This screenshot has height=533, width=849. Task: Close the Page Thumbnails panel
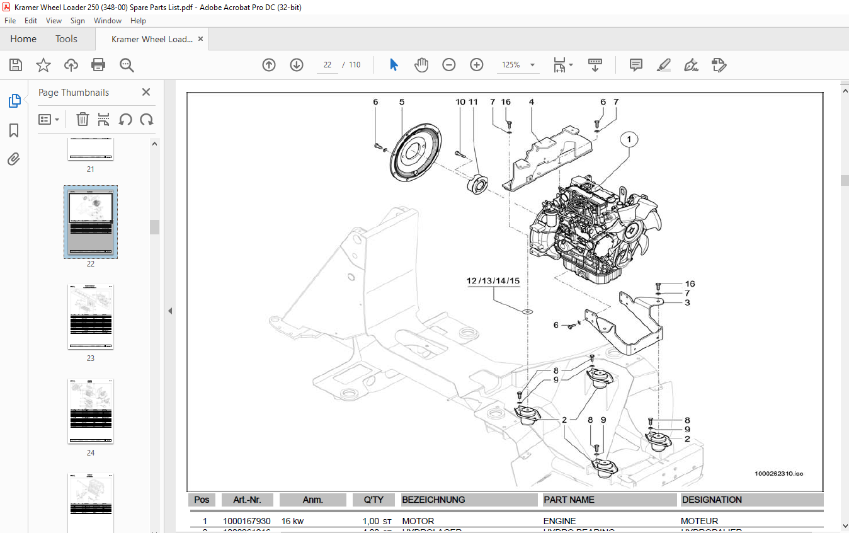[x=146, y=92]
